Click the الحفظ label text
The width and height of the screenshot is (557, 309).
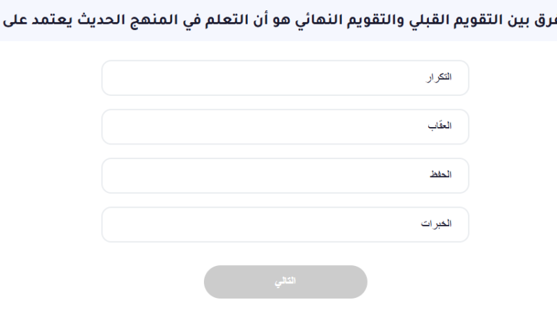tap(439, 175)
